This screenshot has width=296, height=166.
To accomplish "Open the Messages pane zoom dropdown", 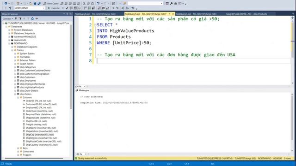I will 85,154.
